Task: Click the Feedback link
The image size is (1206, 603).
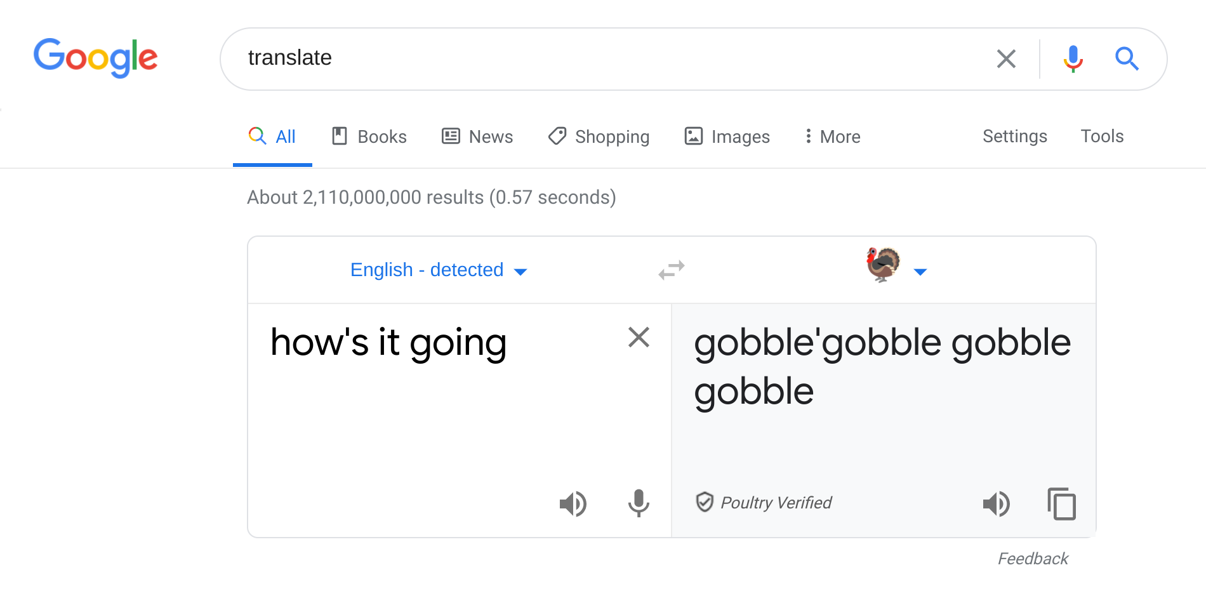Action: pos(1033,559)
